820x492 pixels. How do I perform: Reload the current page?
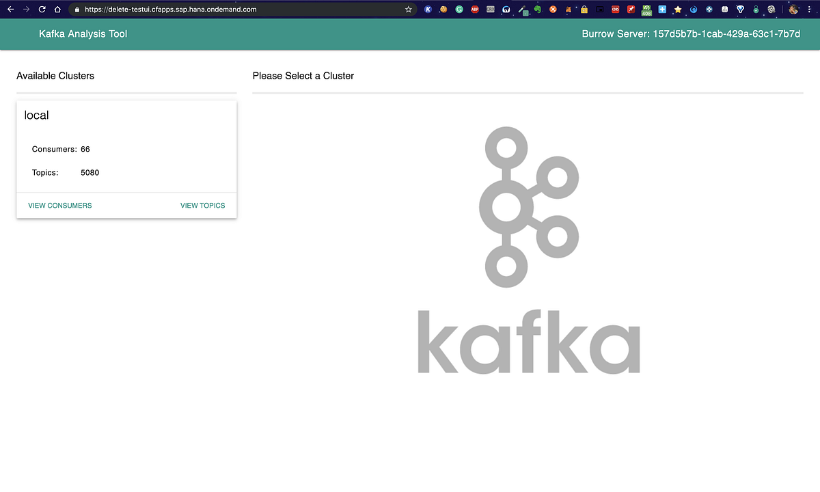tap(42, 10)
